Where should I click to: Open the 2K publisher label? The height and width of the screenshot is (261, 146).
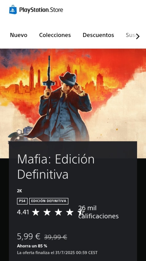coord(19,191)
